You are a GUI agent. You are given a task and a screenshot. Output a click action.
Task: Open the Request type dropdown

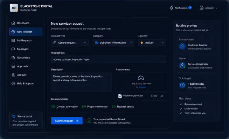click(x=70, y=43)
